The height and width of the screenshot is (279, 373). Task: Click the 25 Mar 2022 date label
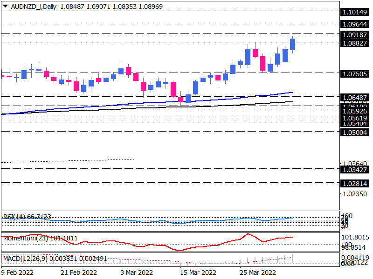[257, 272]
